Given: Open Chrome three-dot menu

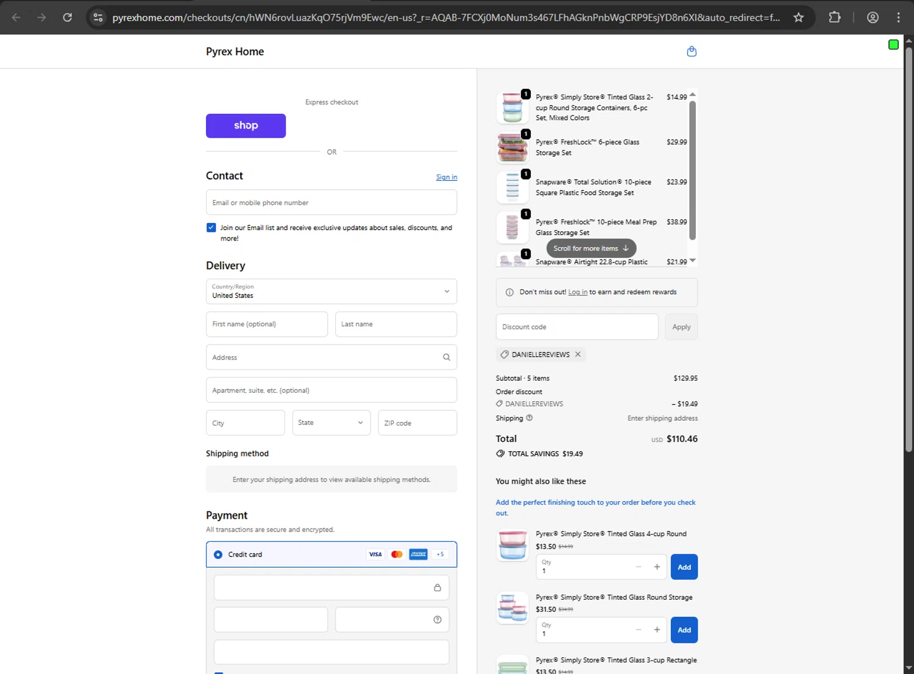Looking at the screenshot, I should coord(898,18).
